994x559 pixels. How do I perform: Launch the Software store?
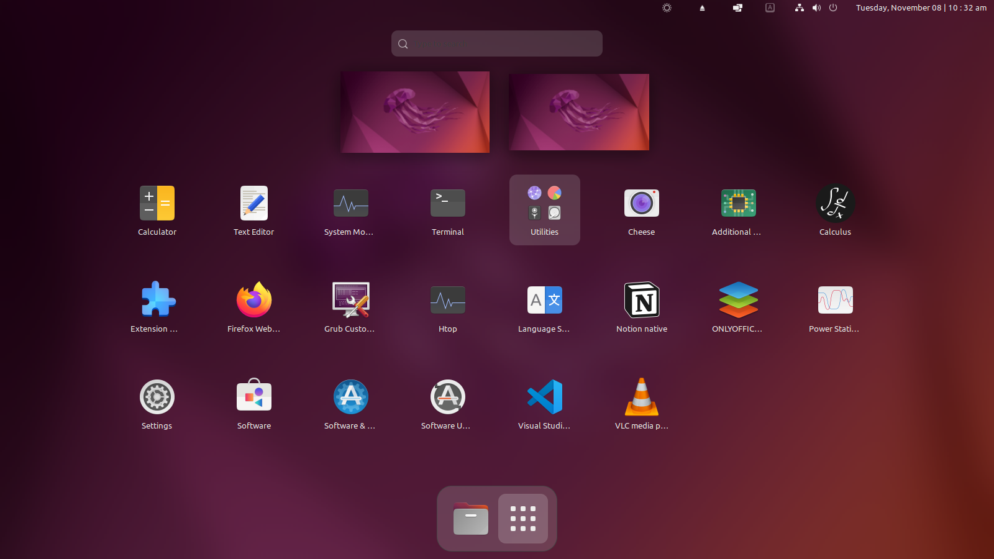point(254,404)
